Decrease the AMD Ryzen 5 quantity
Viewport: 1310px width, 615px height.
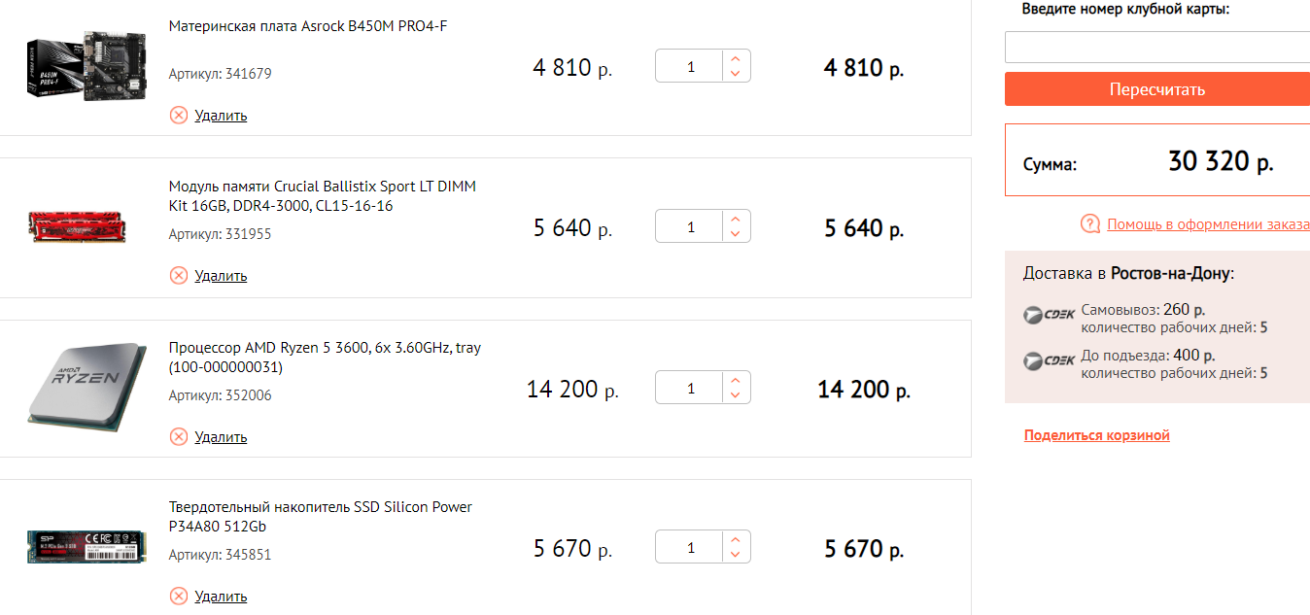point(736,396)
